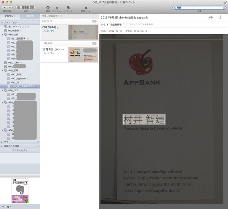Switch to thumbnail grid view mode
Viewport: 228px width, 209px height.
(x=32, y=7)
